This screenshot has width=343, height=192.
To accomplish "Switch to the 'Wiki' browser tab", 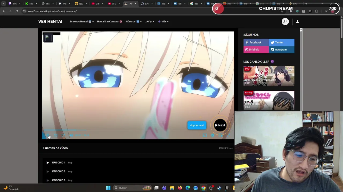I will coord(64,4).
